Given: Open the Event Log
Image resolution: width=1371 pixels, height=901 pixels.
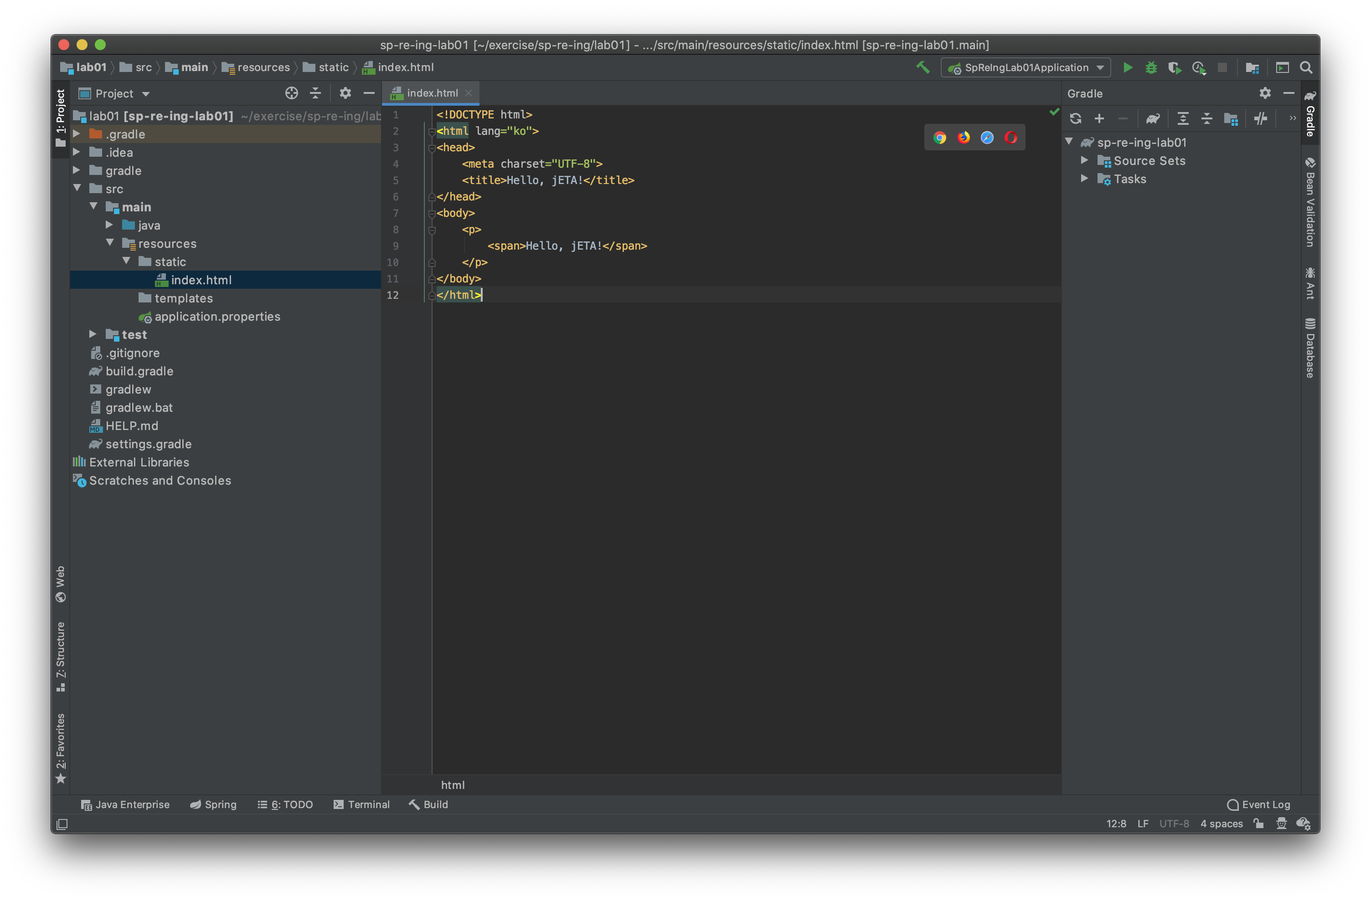Looking at the screenshot, I should coord(1259,804).
